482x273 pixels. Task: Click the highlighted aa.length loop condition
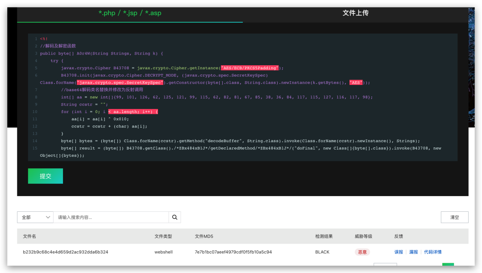(133, 112)
